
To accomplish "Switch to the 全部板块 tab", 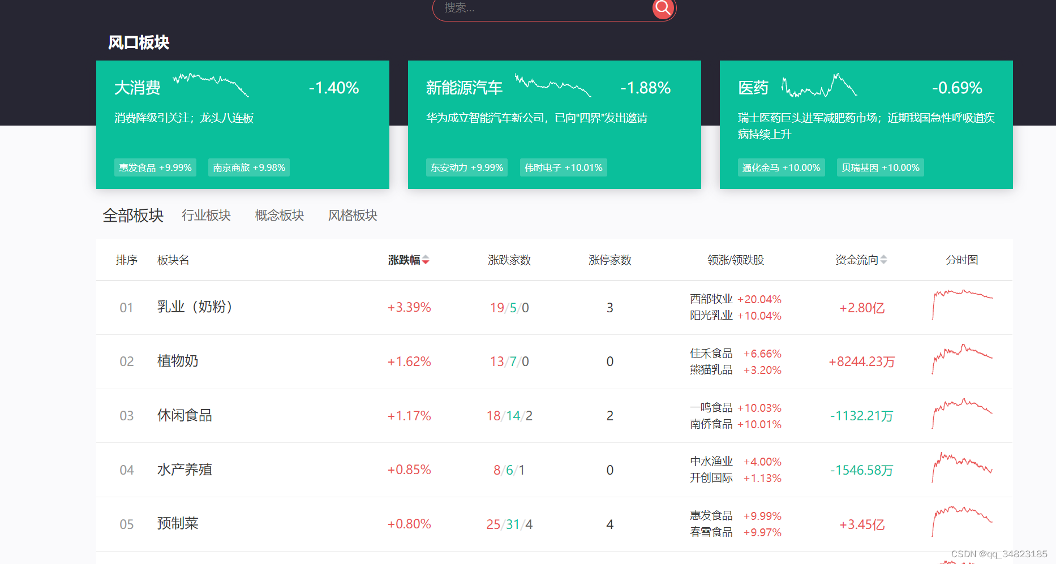I will click(133, 216).
